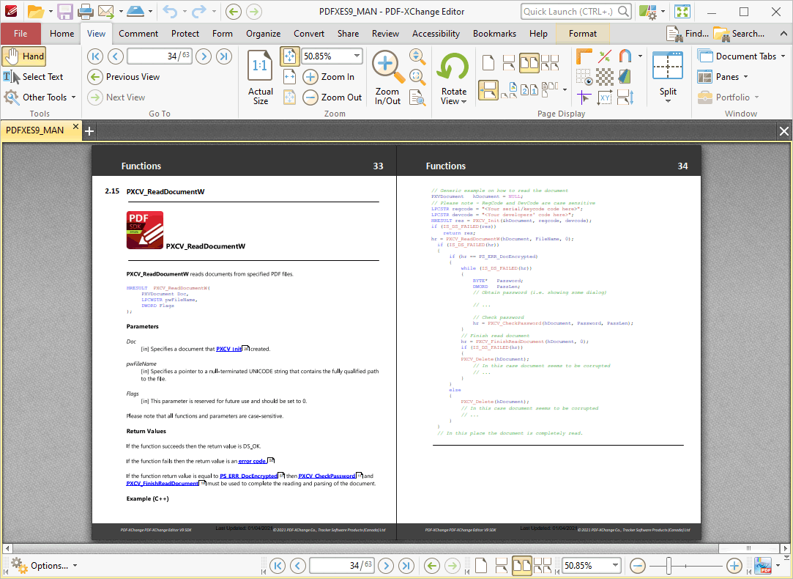Viewport: 793px width, 579px height.
Task: Click Actual Size zoom button
Action: point(261,77)
